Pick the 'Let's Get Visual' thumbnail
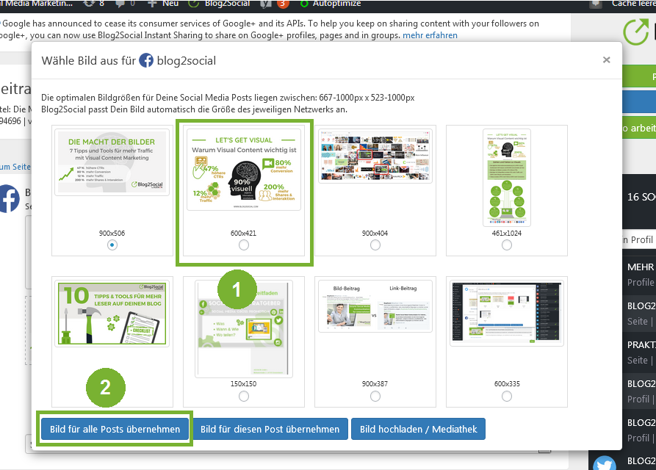This screenshot has height=470, width=656. click(243, 170)
